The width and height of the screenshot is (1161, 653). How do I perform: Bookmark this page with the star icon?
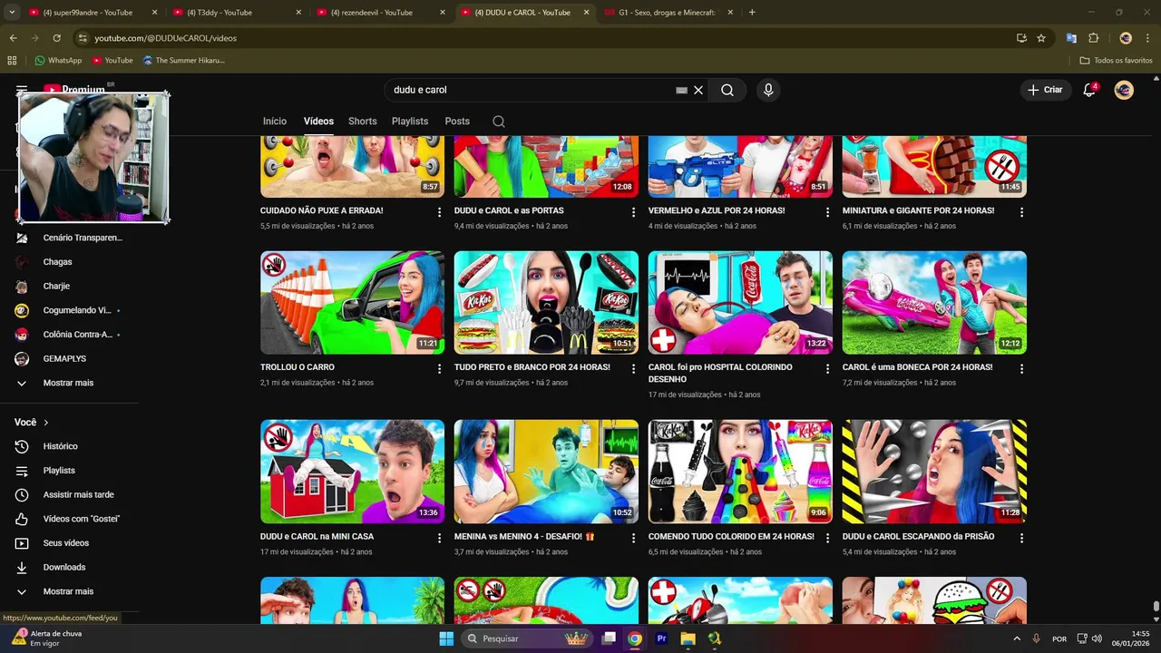coord(1041,38)
